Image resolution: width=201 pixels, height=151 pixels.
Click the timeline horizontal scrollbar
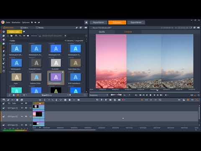65,130
